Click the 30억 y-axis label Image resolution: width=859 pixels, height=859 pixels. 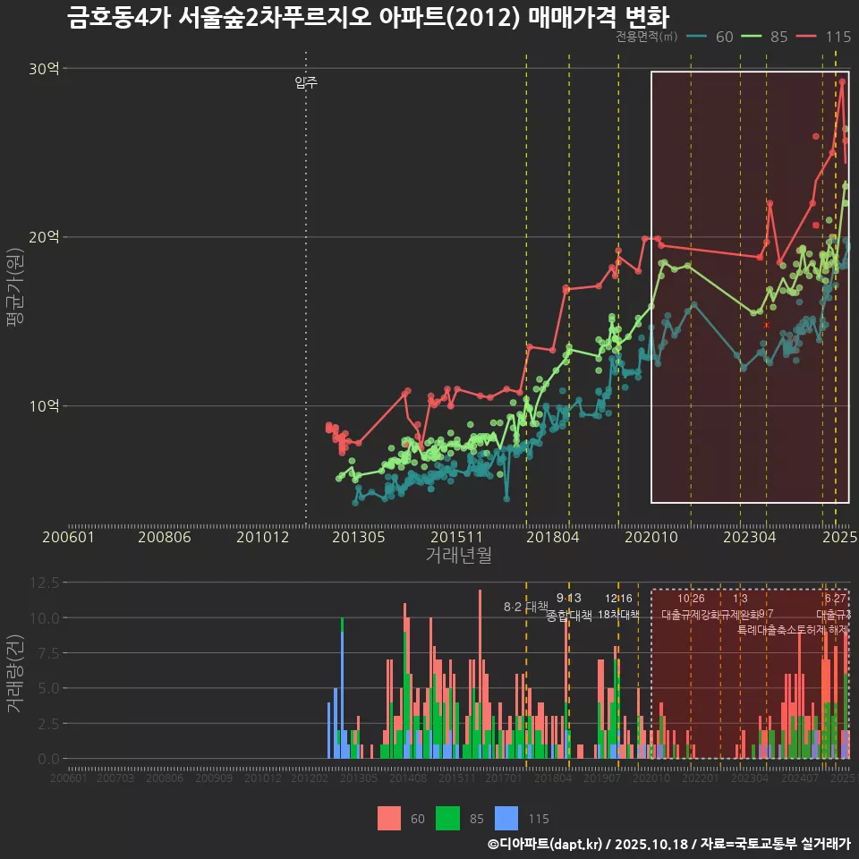coord(44,69)
